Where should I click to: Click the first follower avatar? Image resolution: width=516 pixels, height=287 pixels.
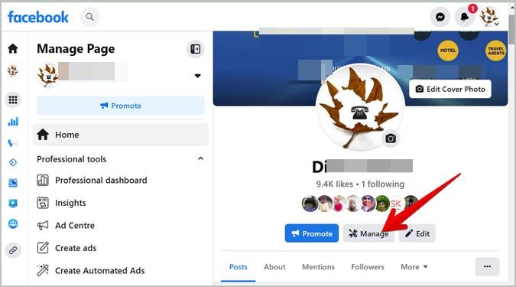pos(310,204)
